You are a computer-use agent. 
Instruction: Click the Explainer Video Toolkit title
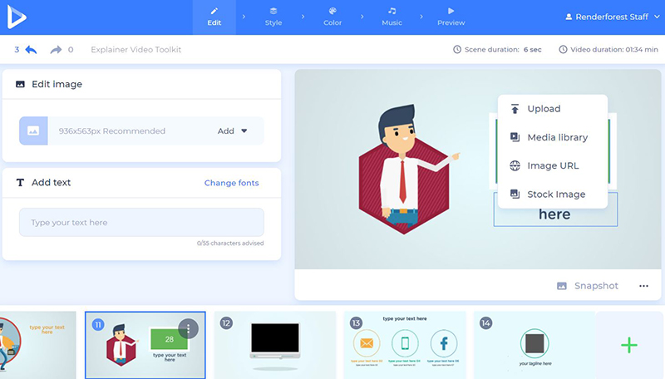pyautogui.click(x=135, y=50)
